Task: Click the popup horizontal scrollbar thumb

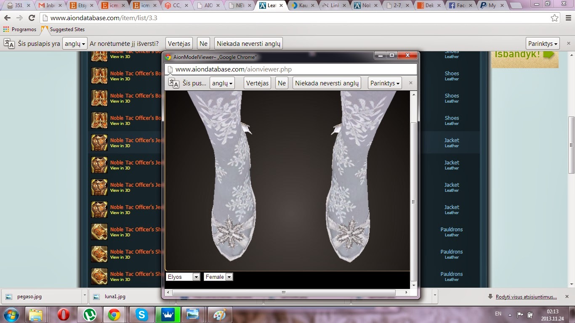Action: 283,292
